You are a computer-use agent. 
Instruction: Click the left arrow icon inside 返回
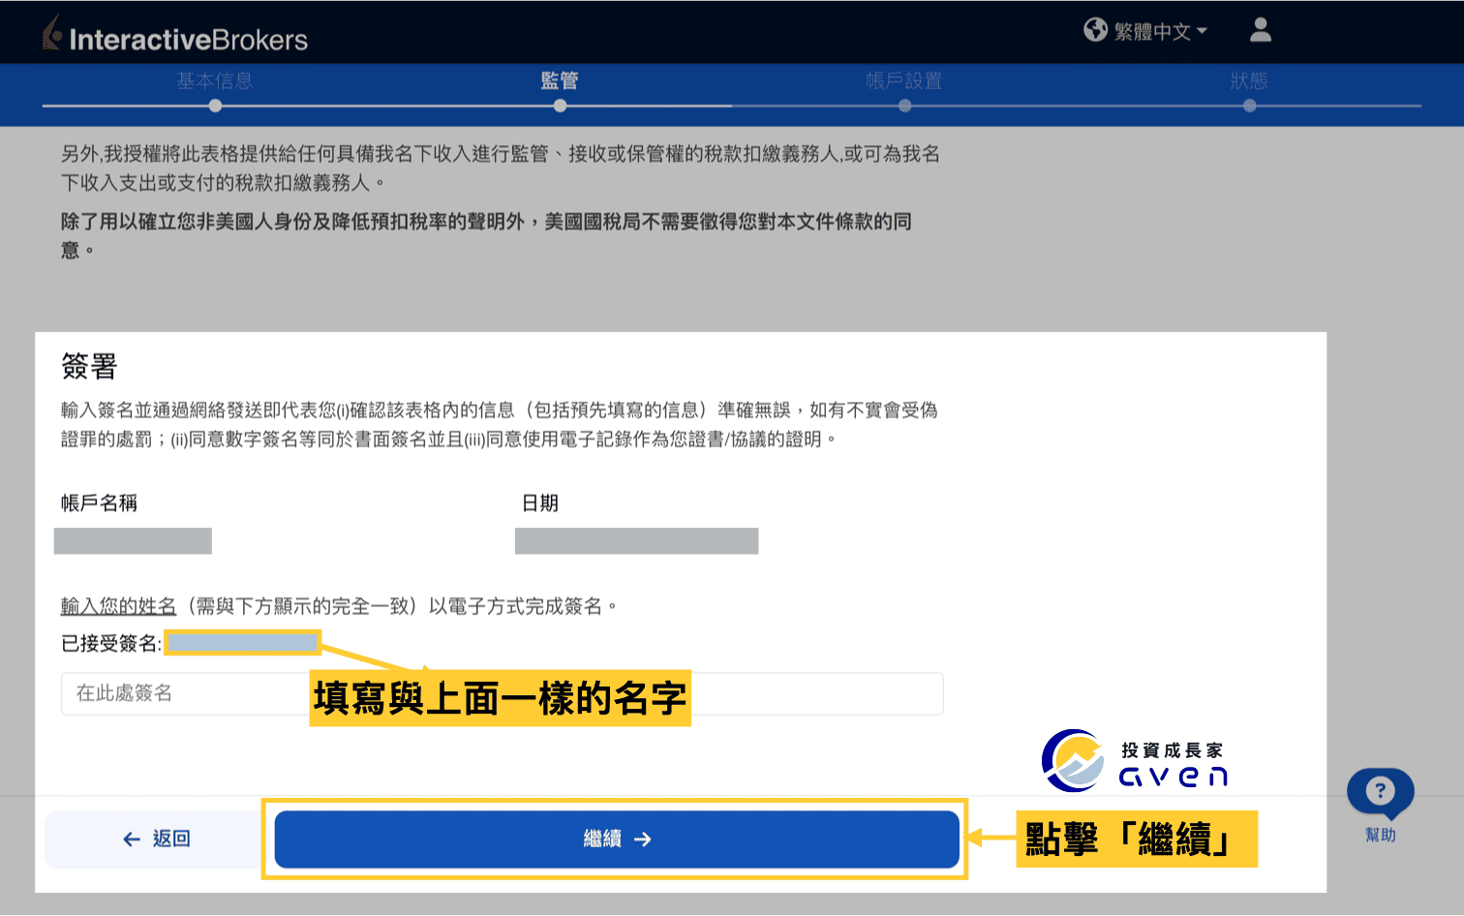click(131, 839)
